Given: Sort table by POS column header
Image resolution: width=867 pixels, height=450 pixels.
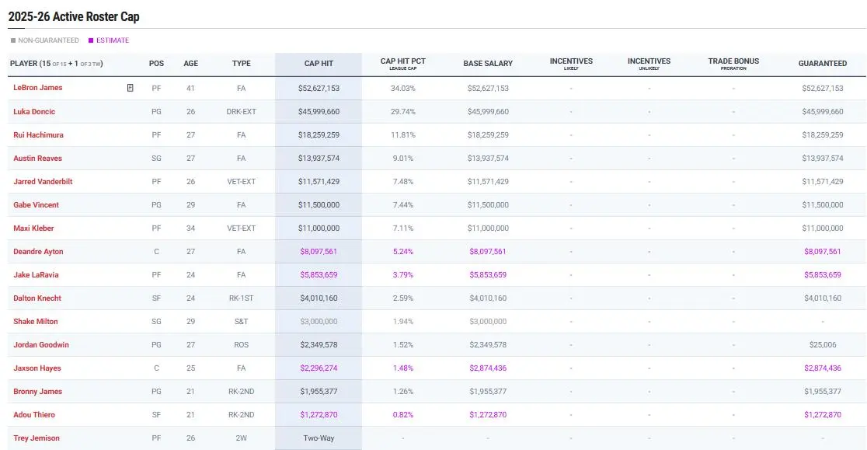Looking at the screenshot, I should (156, 64).
